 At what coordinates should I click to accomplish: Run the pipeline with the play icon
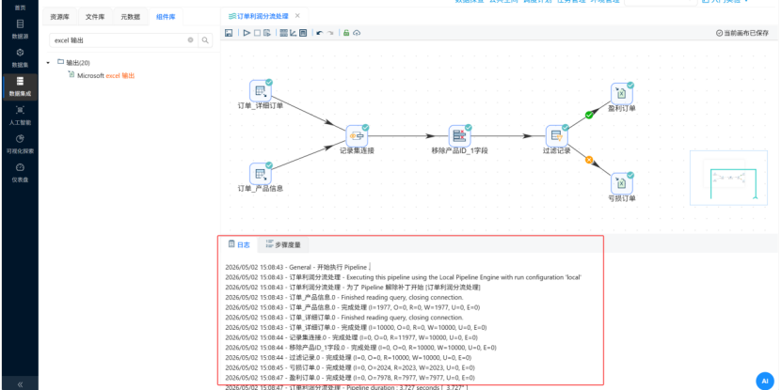pyautogui.click(x=247, y=33)
